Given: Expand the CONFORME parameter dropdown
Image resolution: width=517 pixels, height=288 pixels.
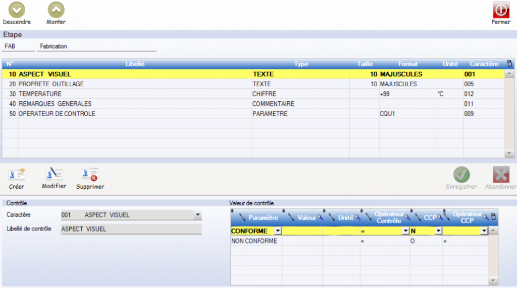Looking at the screenshot, I should point(278,231).
